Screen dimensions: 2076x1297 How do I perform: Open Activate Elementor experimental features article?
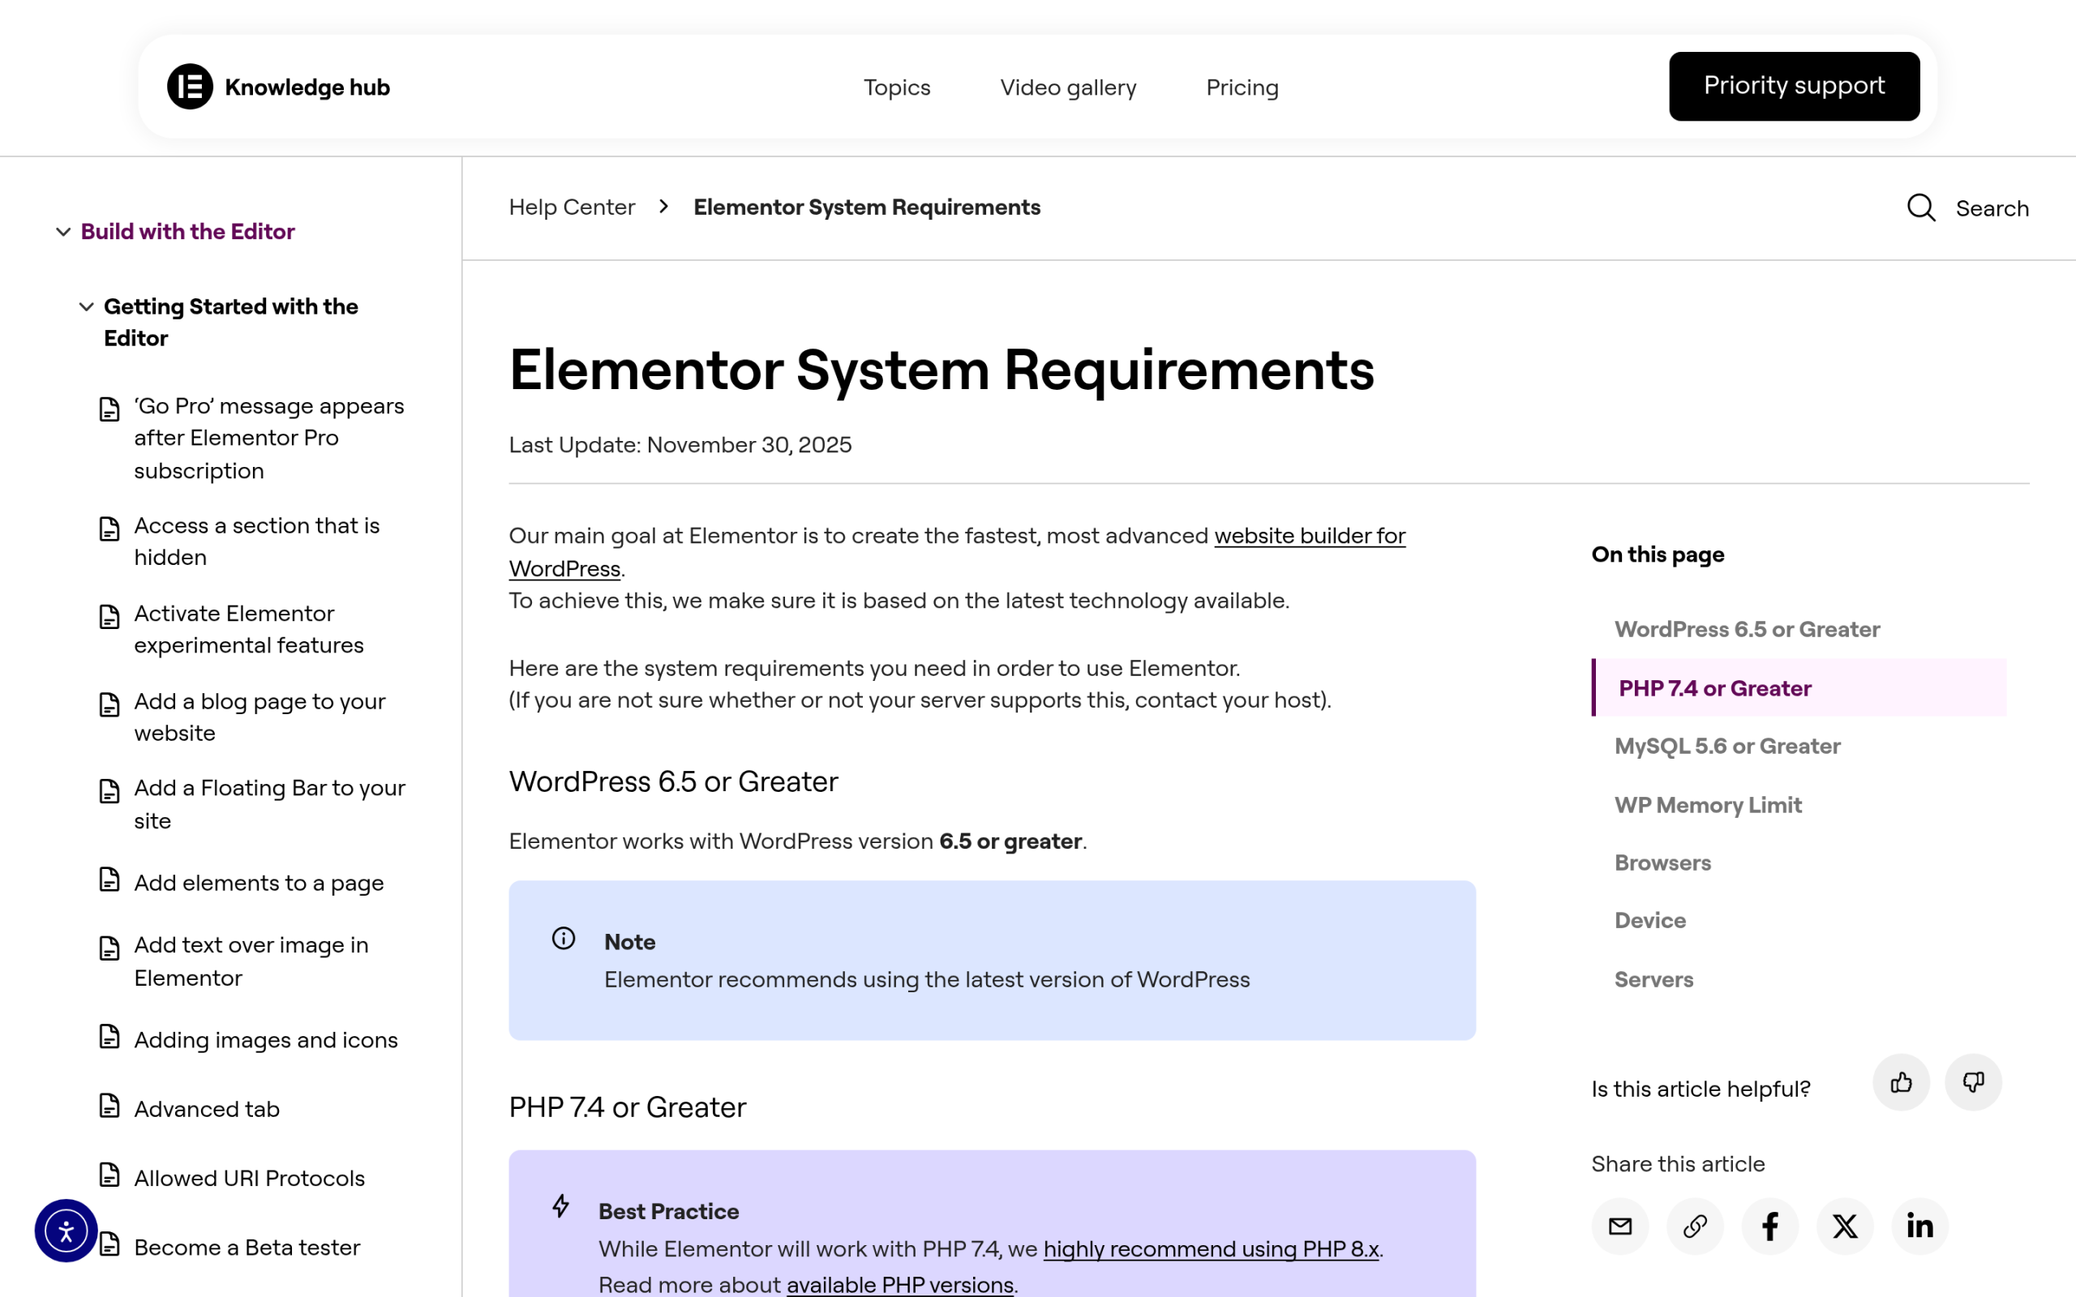249,629
